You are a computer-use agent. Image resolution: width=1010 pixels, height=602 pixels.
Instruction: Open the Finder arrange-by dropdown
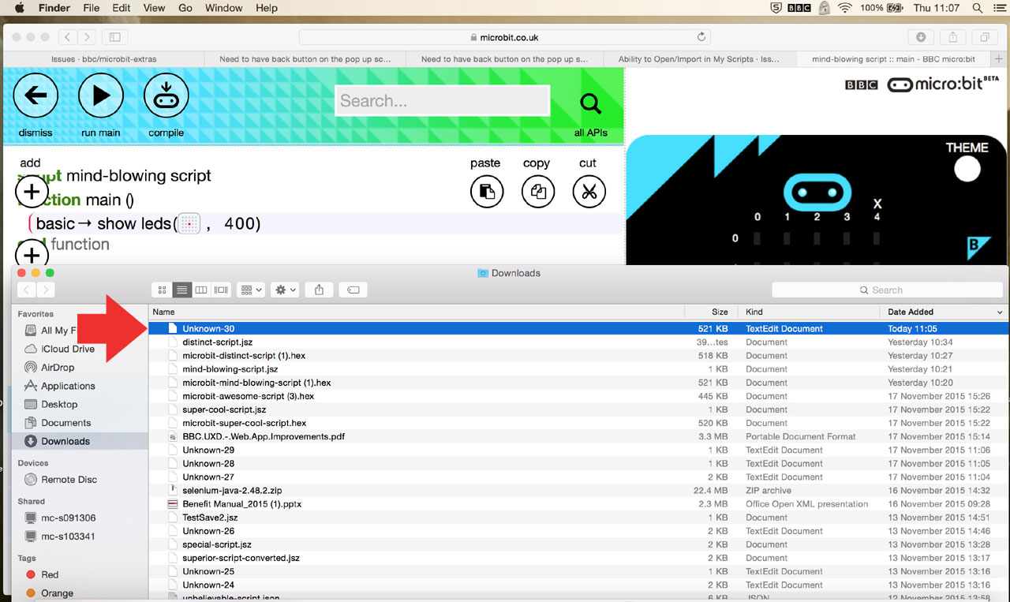[x=251, y=290]
